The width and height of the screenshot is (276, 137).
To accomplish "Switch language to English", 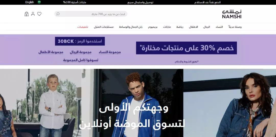I will pos(30,2).
